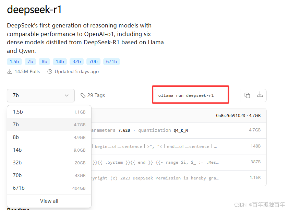The image size is (289, 210).
Task: Click the 1.1kB file size
Action: click(x=255, y=178)
